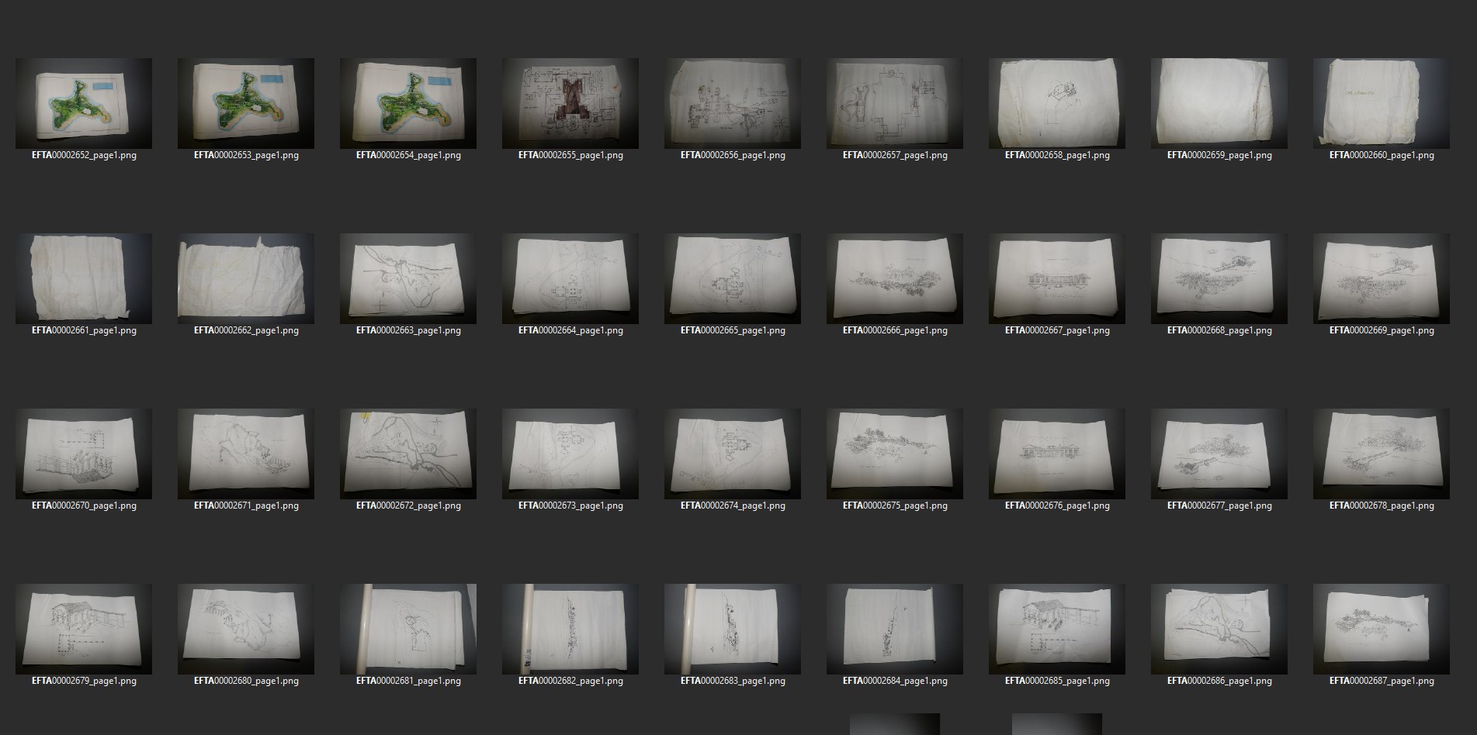Select the EFTA00002669_page1.png thumbnail
The image size is (1477, 735).
pyautogui.click(x=1382, y=278)
